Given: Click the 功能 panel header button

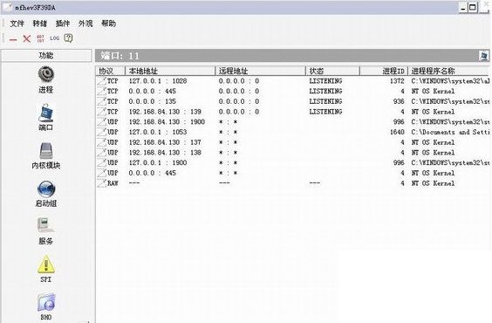Looking at the screenshot, I should click(46, 56).
